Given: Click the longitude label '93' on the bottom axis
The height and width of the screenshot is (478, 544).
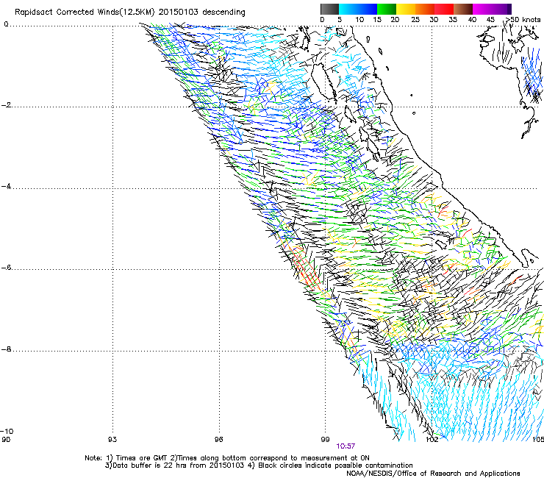Looking at the screenshot, I should coord(112,440).
